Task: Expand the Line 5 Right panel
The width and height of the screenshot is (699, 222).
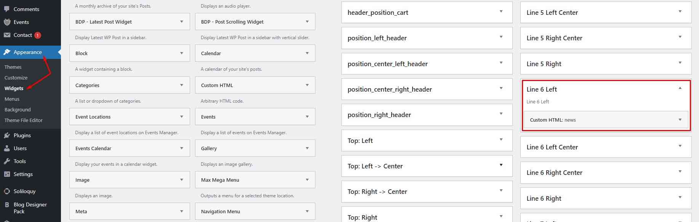Action: click(680, 63)
